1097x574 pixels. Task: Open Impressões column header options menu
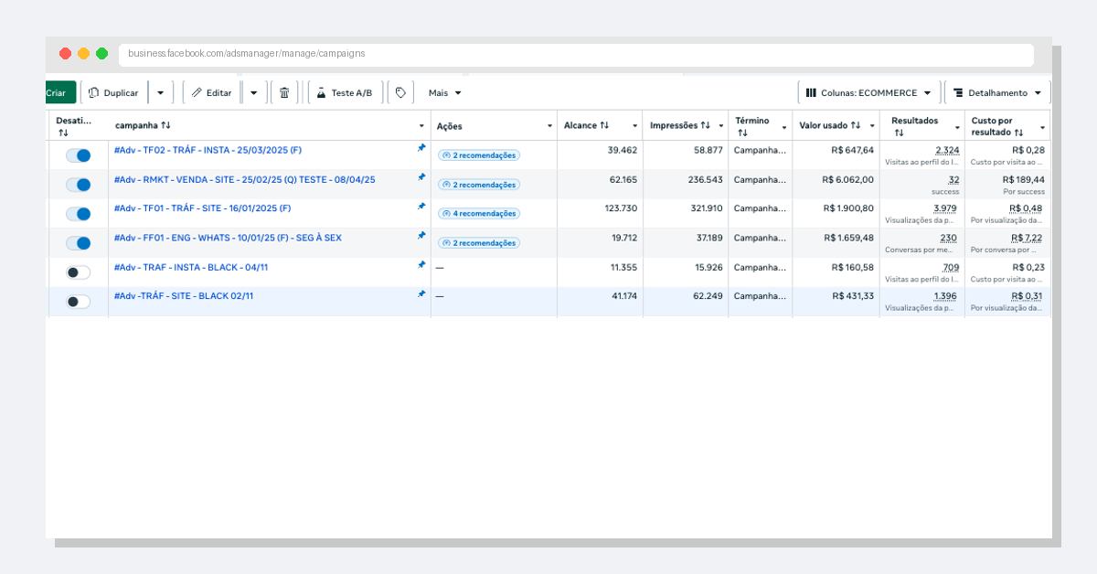(721, 126)
